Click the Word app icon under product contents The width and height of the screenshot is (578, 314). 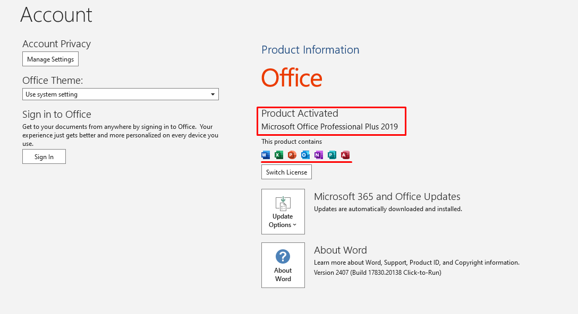(266, 155)
